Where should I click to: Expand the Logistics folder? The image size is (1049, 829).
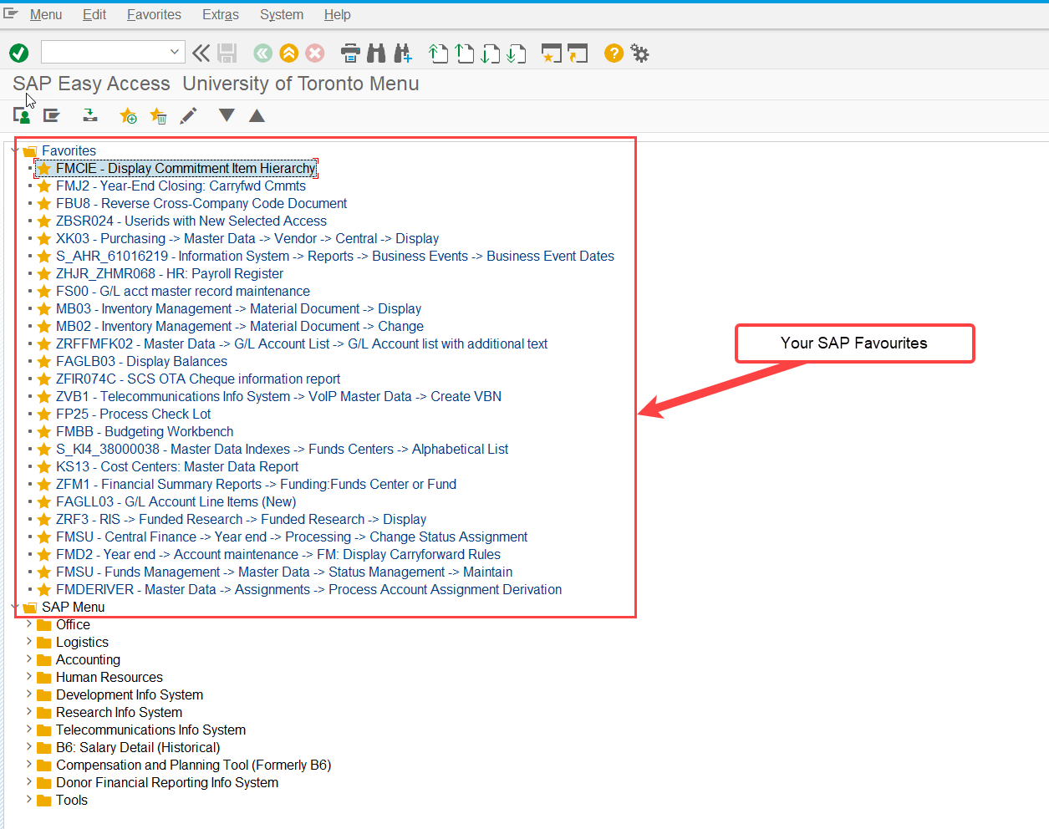[x=28, y=642]
